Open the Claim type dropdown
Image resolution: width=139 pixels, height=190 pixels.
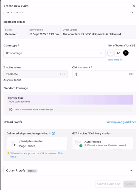coord(55,53)
